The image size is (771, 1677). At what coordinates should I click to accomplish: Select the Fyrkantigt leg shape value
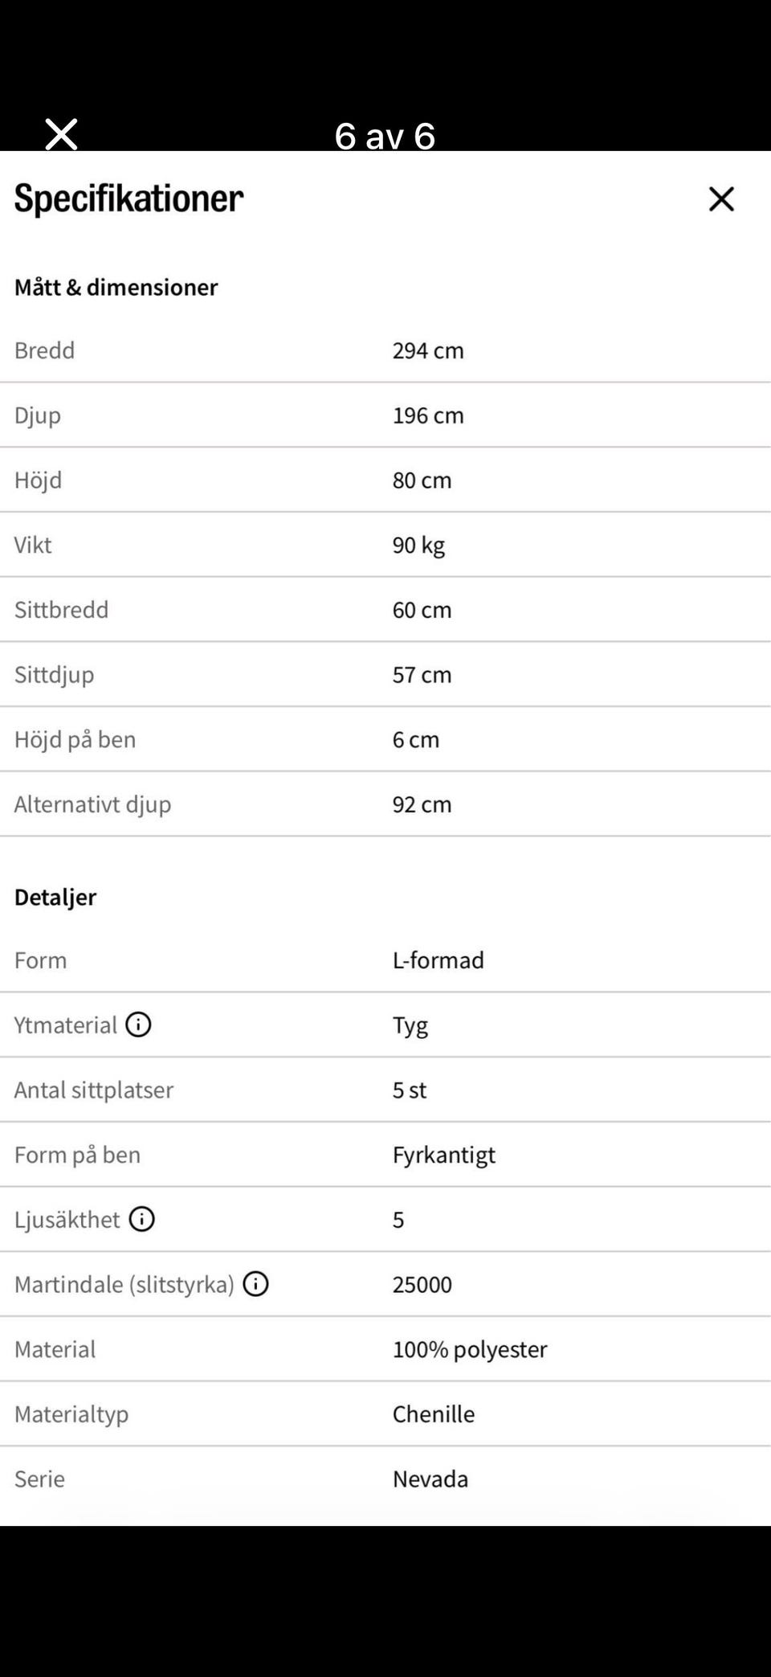pyautogui.click(x=443, y=1155)
